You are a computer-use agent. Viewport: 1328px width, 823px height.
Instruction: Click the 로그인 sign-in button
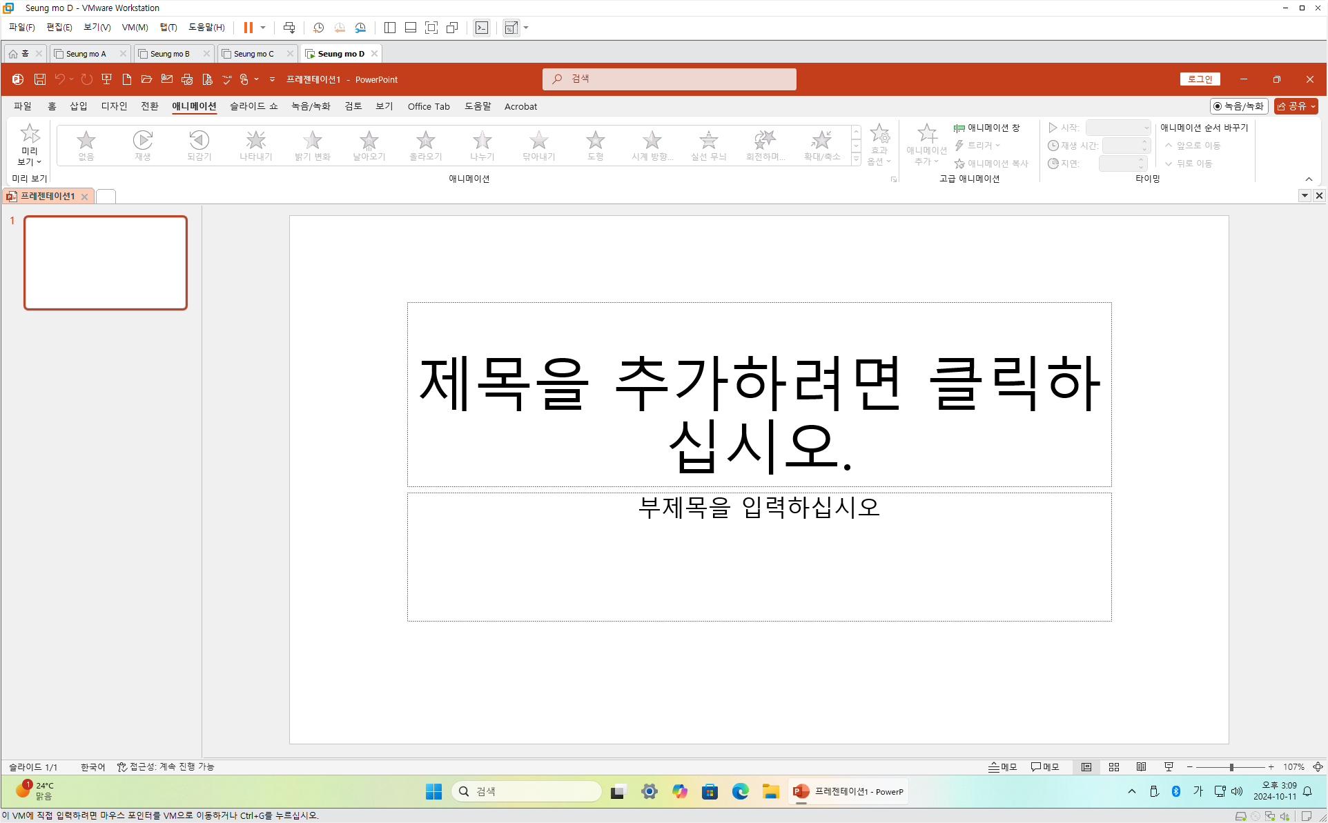point(1200,79)
